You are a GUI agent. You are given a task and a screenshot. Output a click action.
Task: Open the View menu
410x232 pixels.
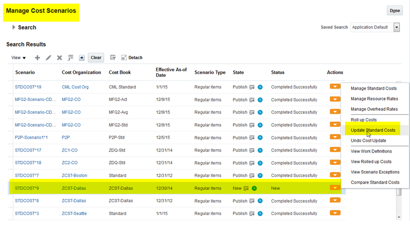pyautogui.click(x=19, y=58)
